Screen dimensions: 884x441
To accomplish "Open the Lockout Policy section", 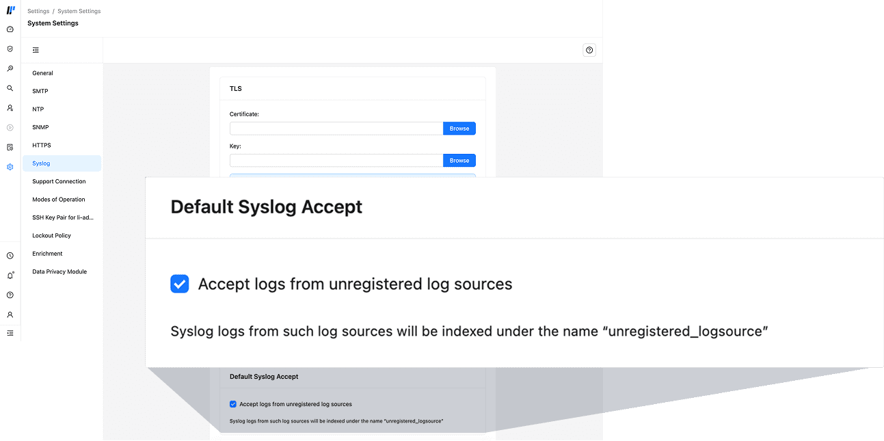I will point(62,236).
